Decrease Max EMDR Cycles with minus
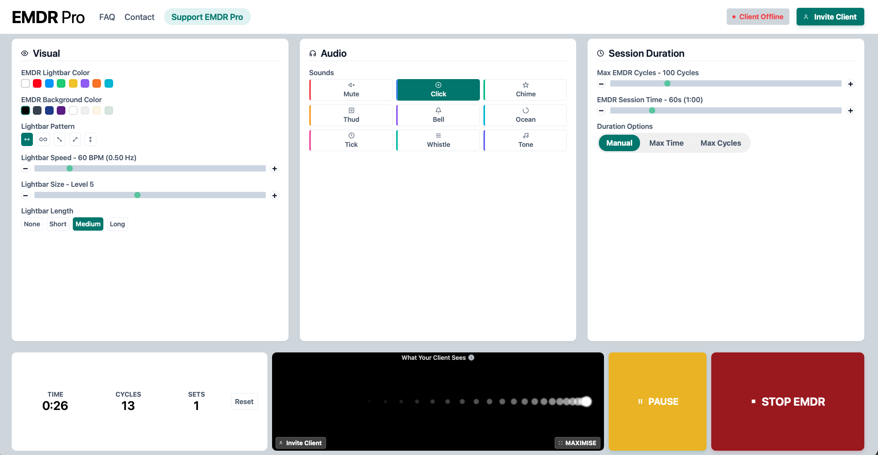 click(601, 84)
